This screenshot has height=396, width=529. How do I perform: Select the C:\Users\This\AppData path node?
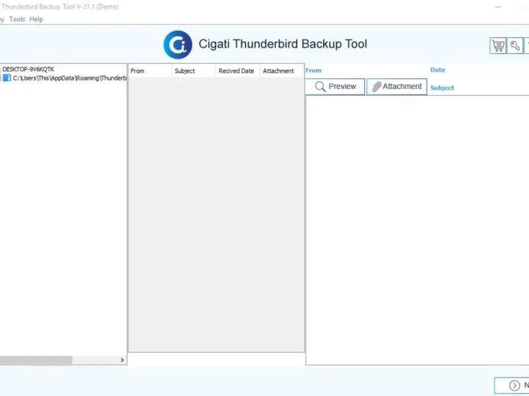(69, 78)
